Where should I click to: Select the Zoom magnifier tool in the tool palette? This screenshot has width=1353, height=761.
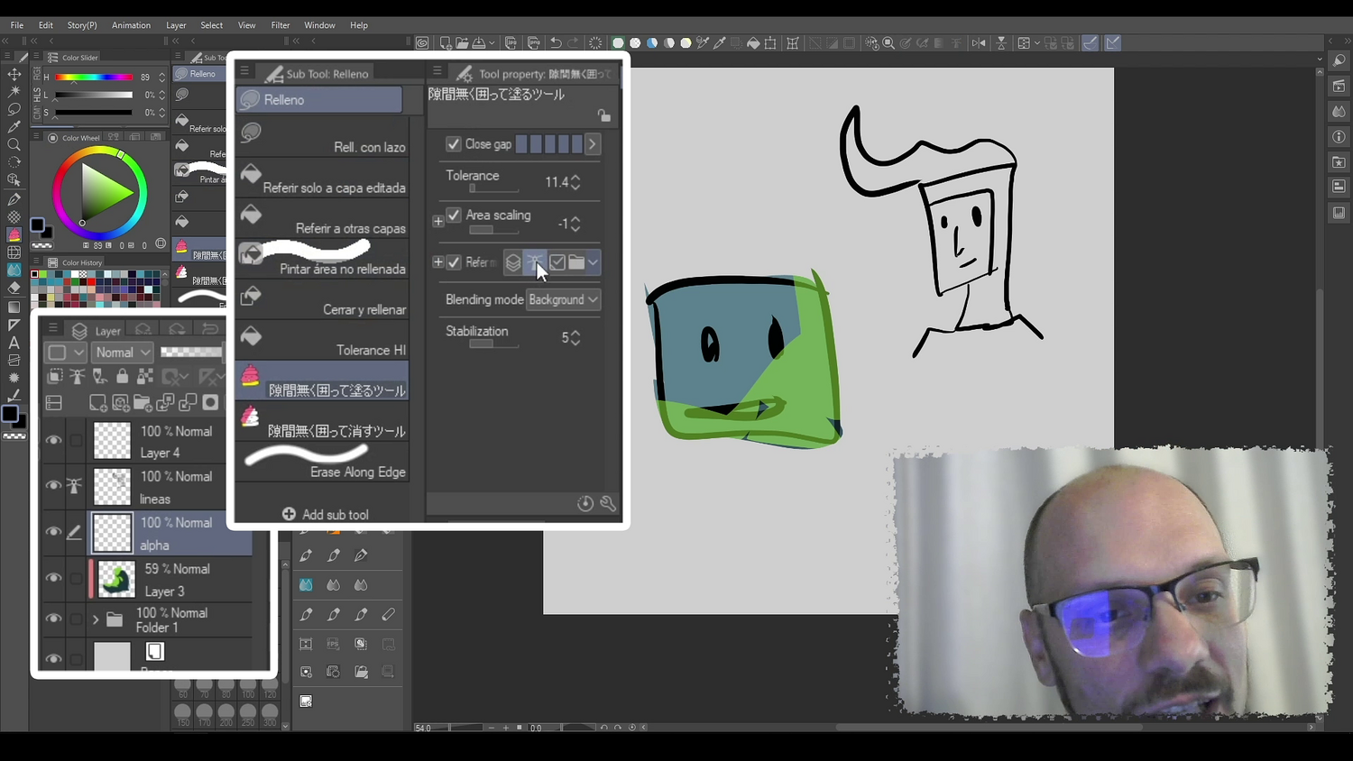click(x=14, y=145)
